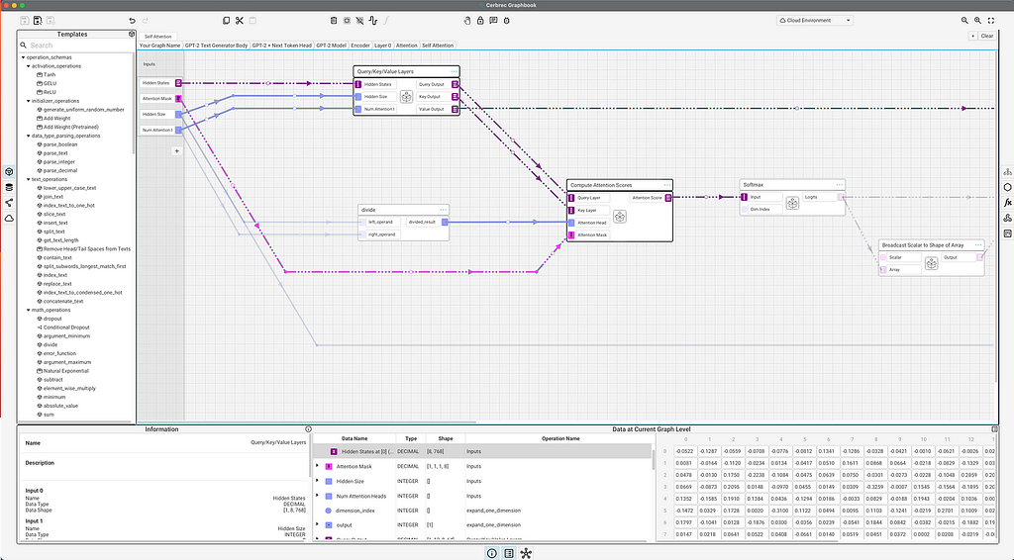Click the Clear button

click(987, 37)
